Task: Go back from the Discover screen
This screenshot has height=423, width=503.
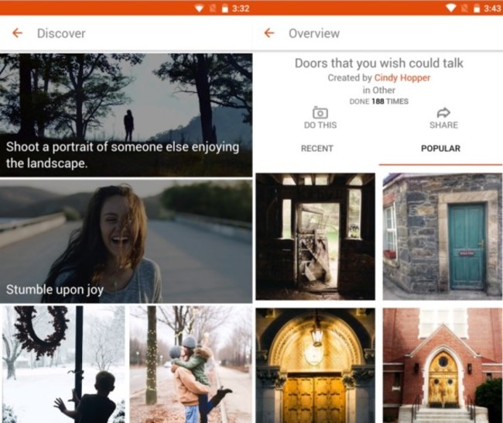Action: (17, 33)
